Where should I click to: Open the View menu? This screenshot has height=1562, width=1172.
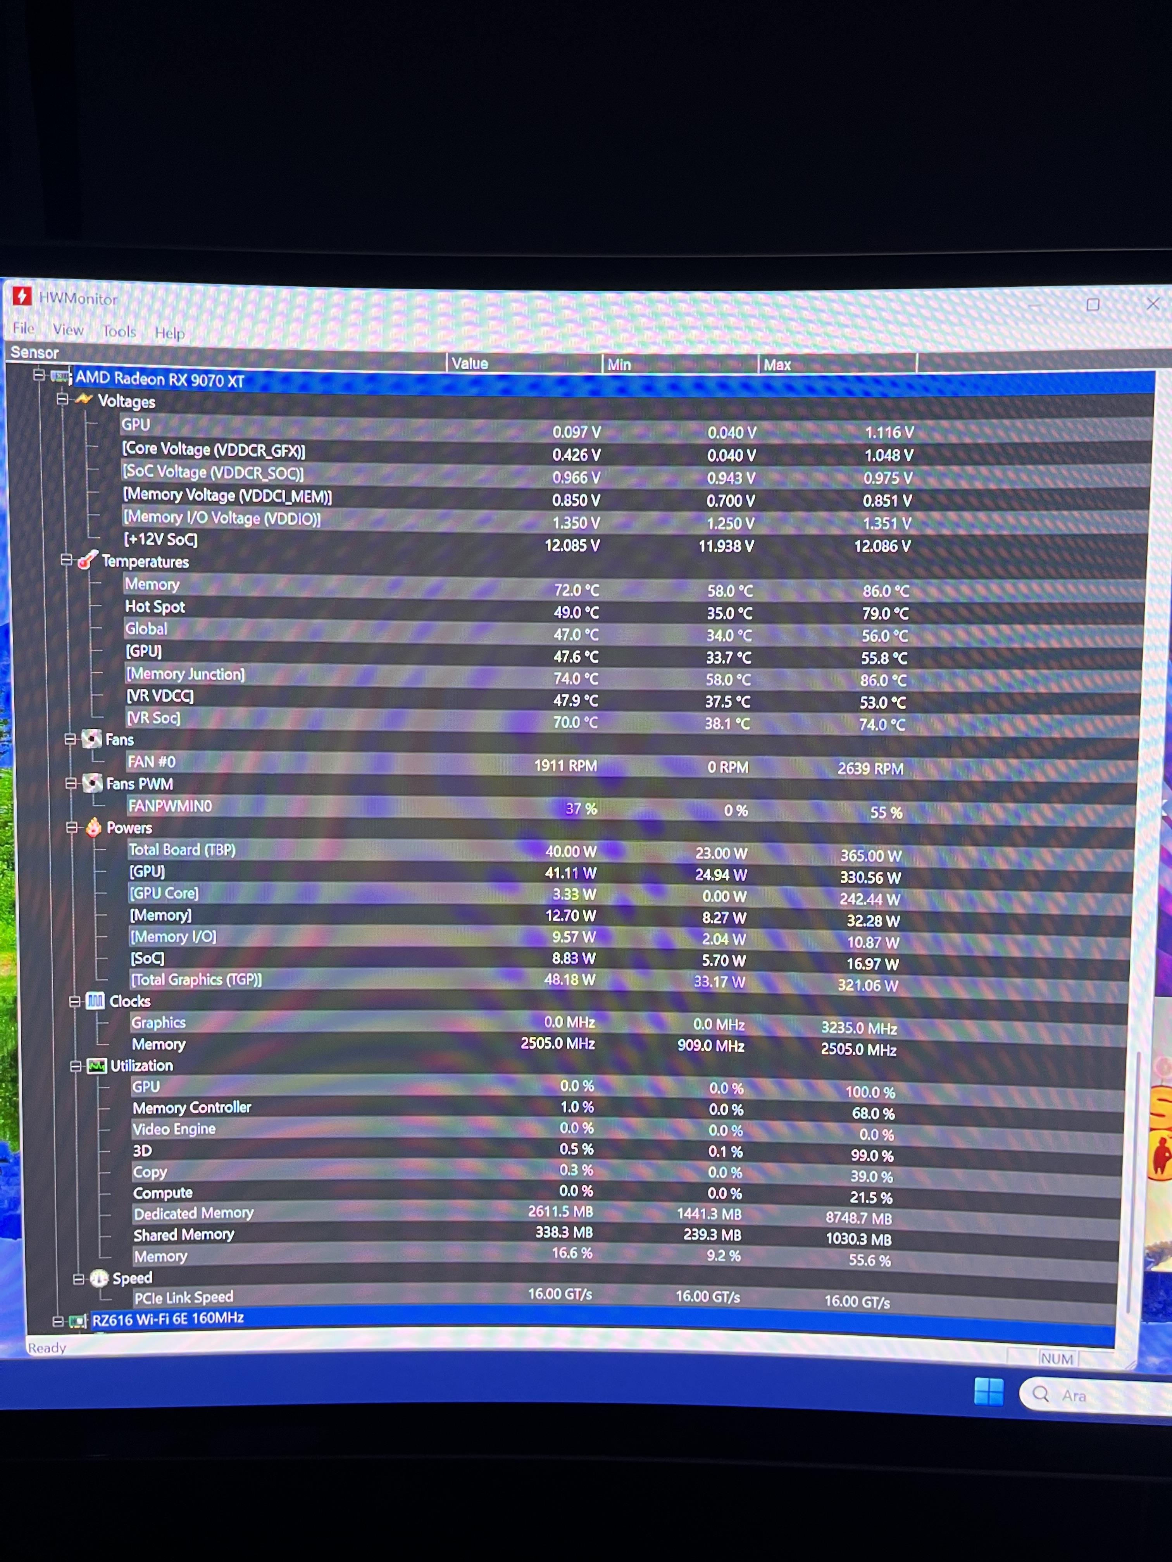pyautogui.click(x=68, y=330)
